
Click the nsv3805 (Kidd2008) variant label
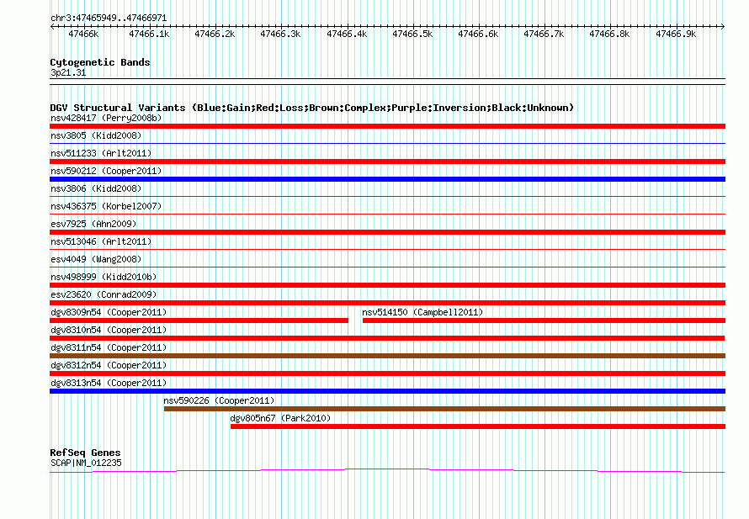coord(96,135)
